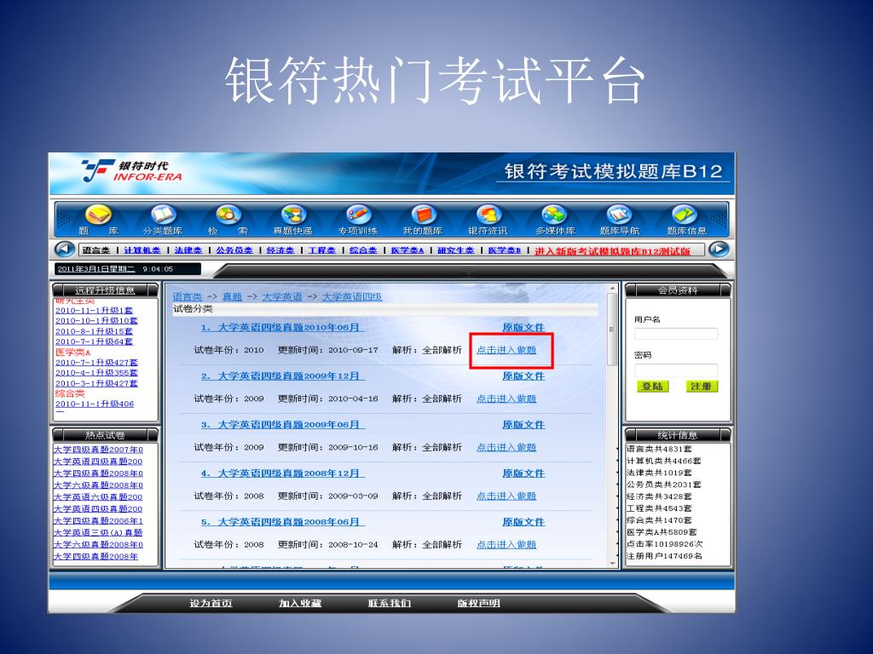Click the left arrow on category bar
This screenshot has width=873, height=654.
pyautogui.click(x=65, y=250)
